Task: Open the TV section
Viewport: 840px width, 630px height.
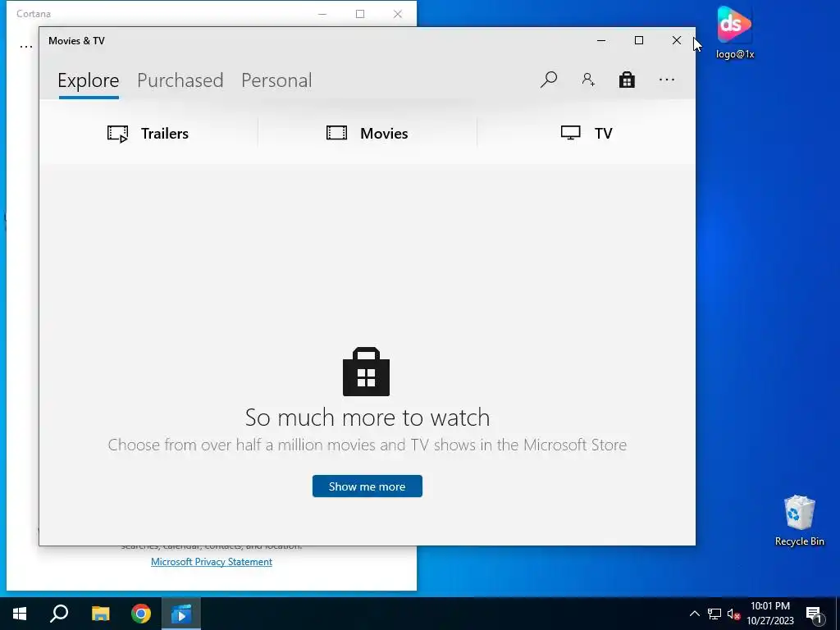Action: (x=586, y=133)
